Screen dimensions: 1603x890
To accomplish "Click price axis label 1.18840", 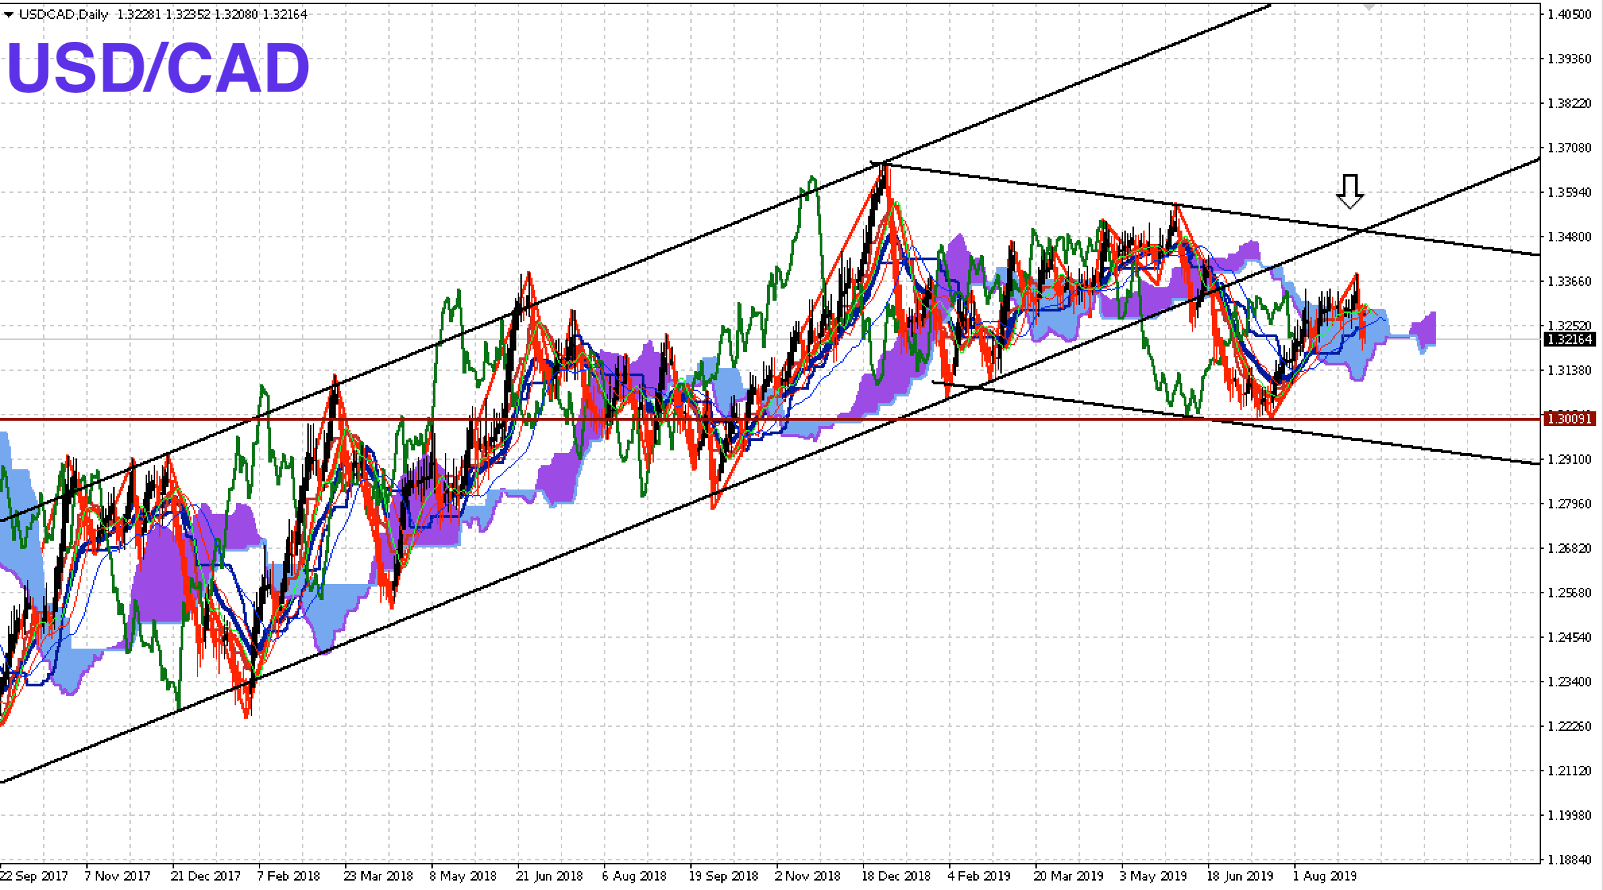I will click(x=1571, y=860).
